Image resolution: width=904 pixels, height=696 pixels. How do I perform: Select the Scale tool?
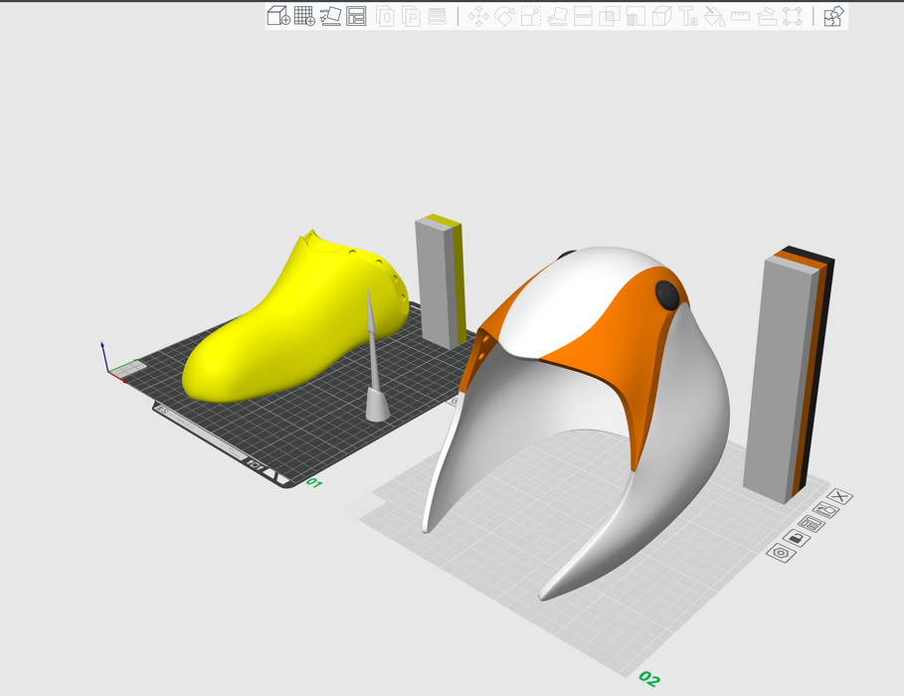click(x=531, y=16)
